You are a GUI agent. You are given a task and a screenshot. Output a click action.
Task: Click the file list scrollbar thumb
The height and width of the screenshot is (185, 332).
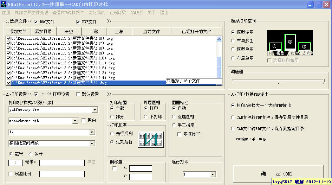(219, 68)
